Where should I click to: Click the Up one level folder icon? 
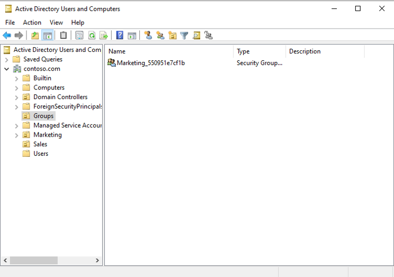35,35
